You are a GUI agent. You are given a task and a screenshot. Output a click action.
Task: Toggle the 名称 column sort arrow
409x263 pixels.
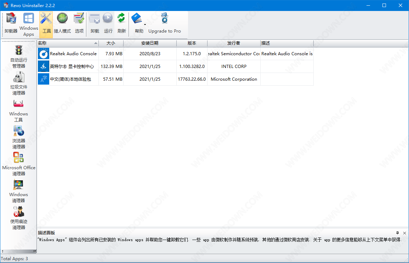click(96, 43)
